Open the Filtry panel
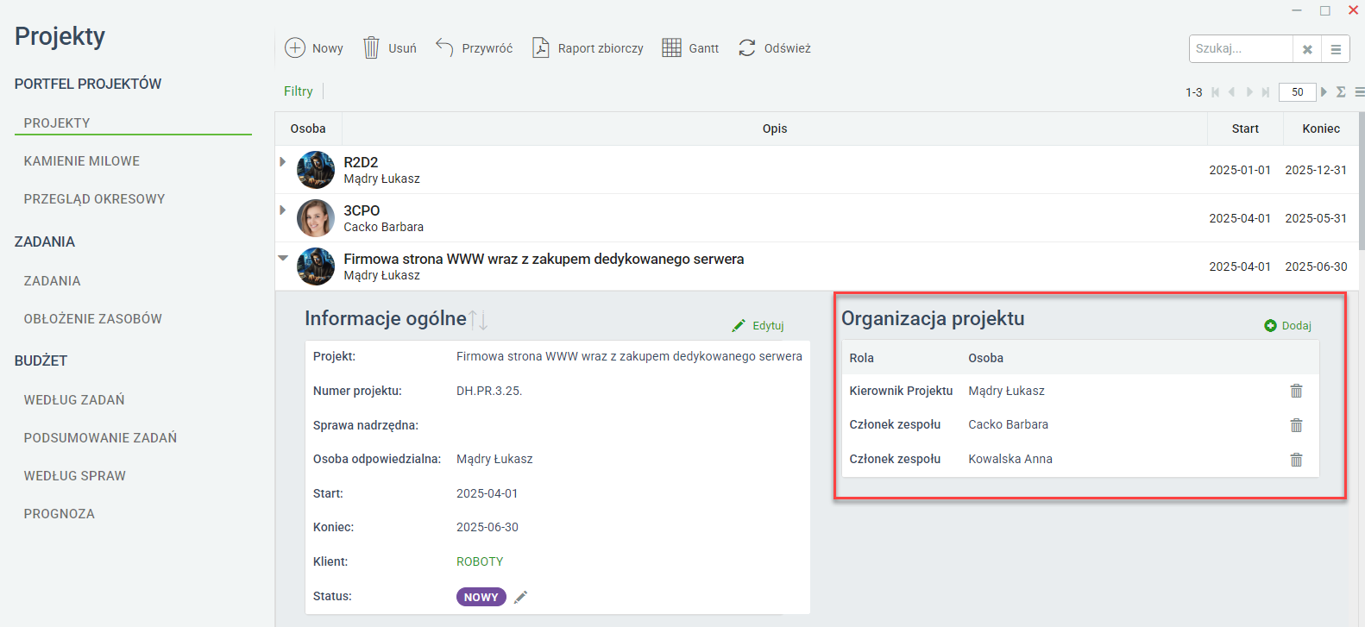Viewport: 1365px width, 627px height. 299,91
